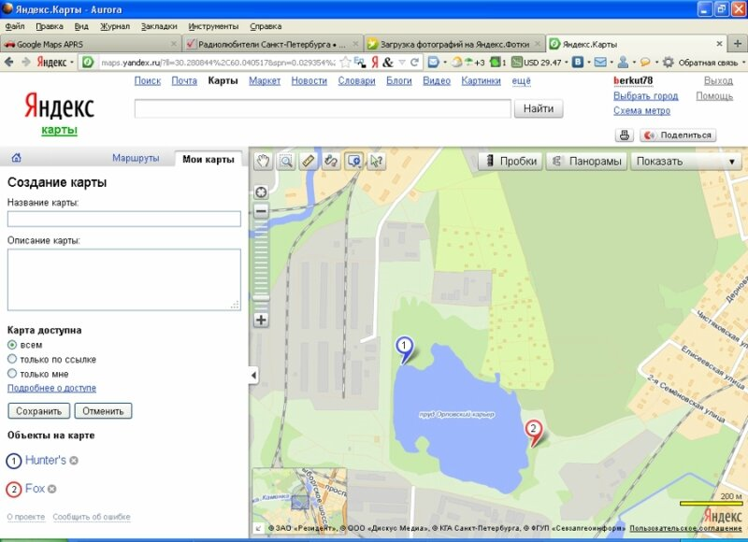
Task: Select the Fox object in list
Action: coord(35,489)
